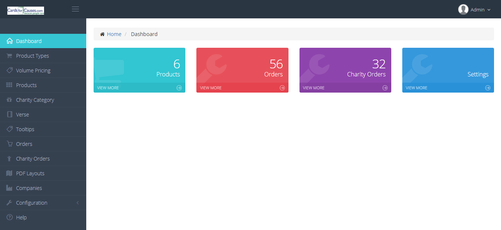Click the Charity Orders person icon
501x230 pixels.
click(10, 159)
